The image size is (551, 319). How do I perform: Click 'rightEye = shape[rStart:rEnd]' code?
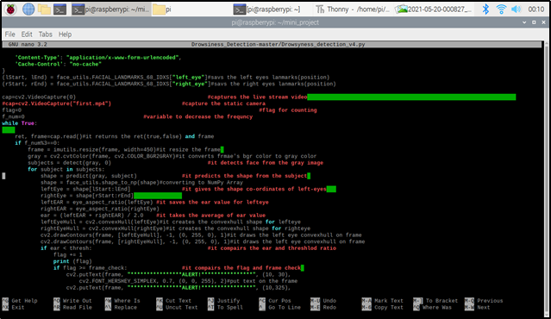pyautogui.click(x=87, y=196)
